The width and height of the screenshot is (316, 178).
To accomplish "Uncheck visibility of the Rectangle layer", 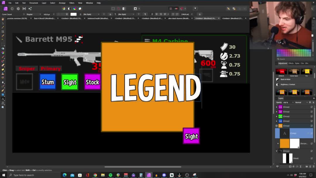I will click(x=311, y=143).
